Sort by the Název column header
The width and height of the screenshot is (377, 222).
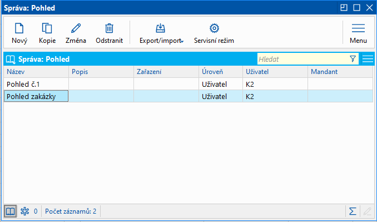36,72
